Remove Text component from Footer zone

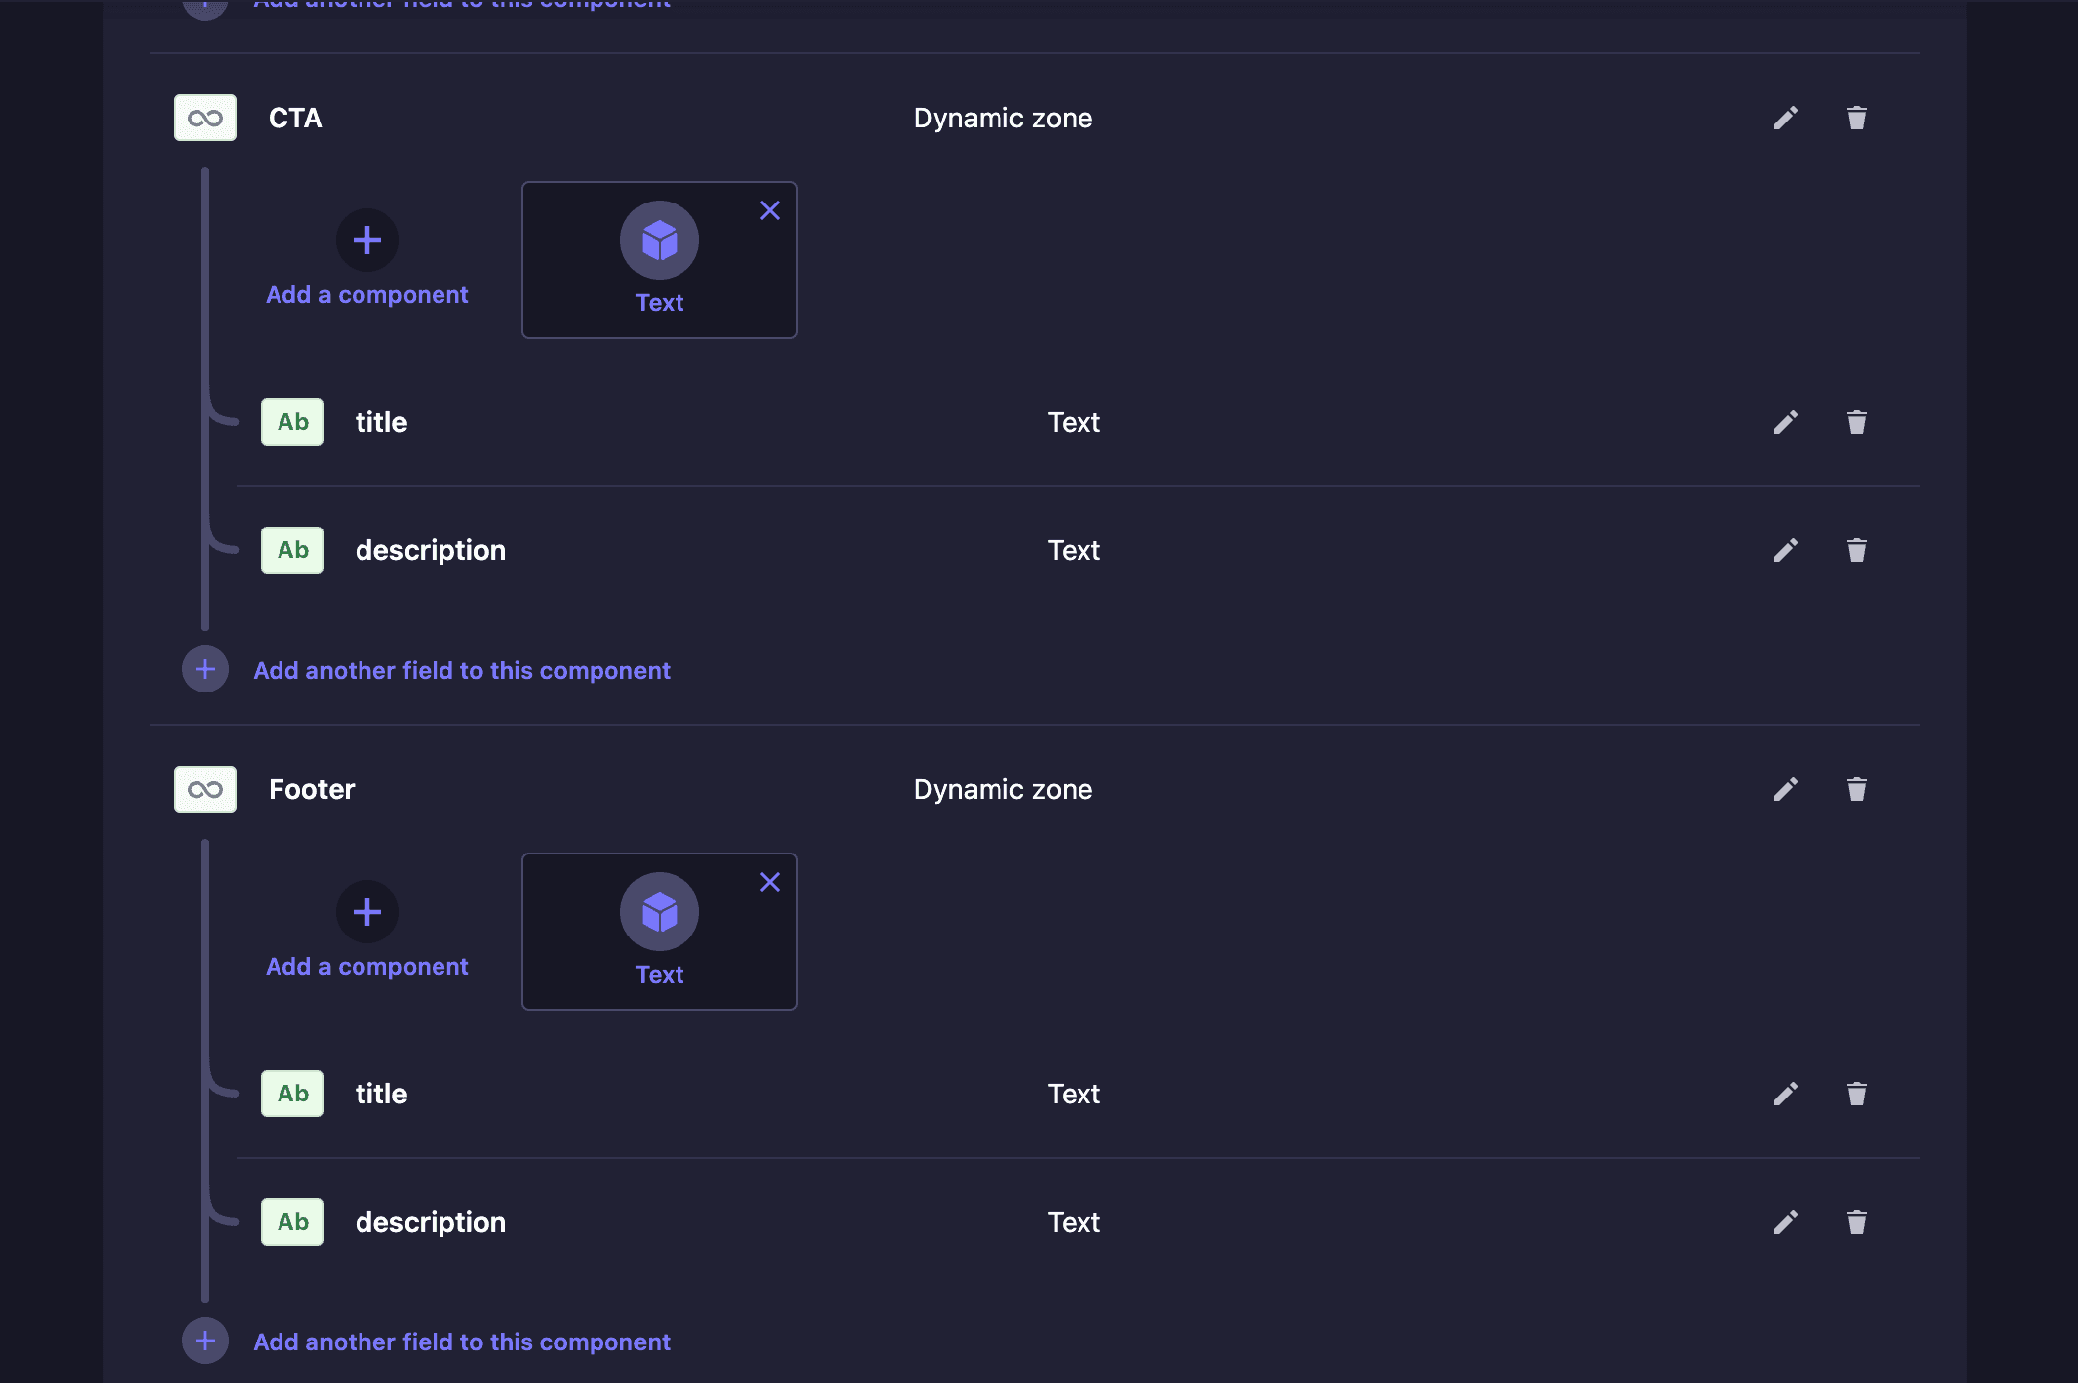click(x=770, y=882)
